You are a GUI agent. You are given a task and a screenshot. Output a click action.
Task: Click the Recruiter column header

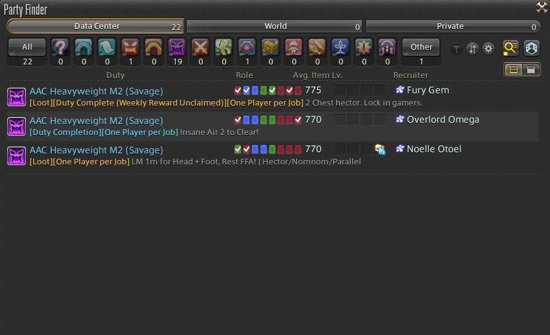(x=411, y=75)
